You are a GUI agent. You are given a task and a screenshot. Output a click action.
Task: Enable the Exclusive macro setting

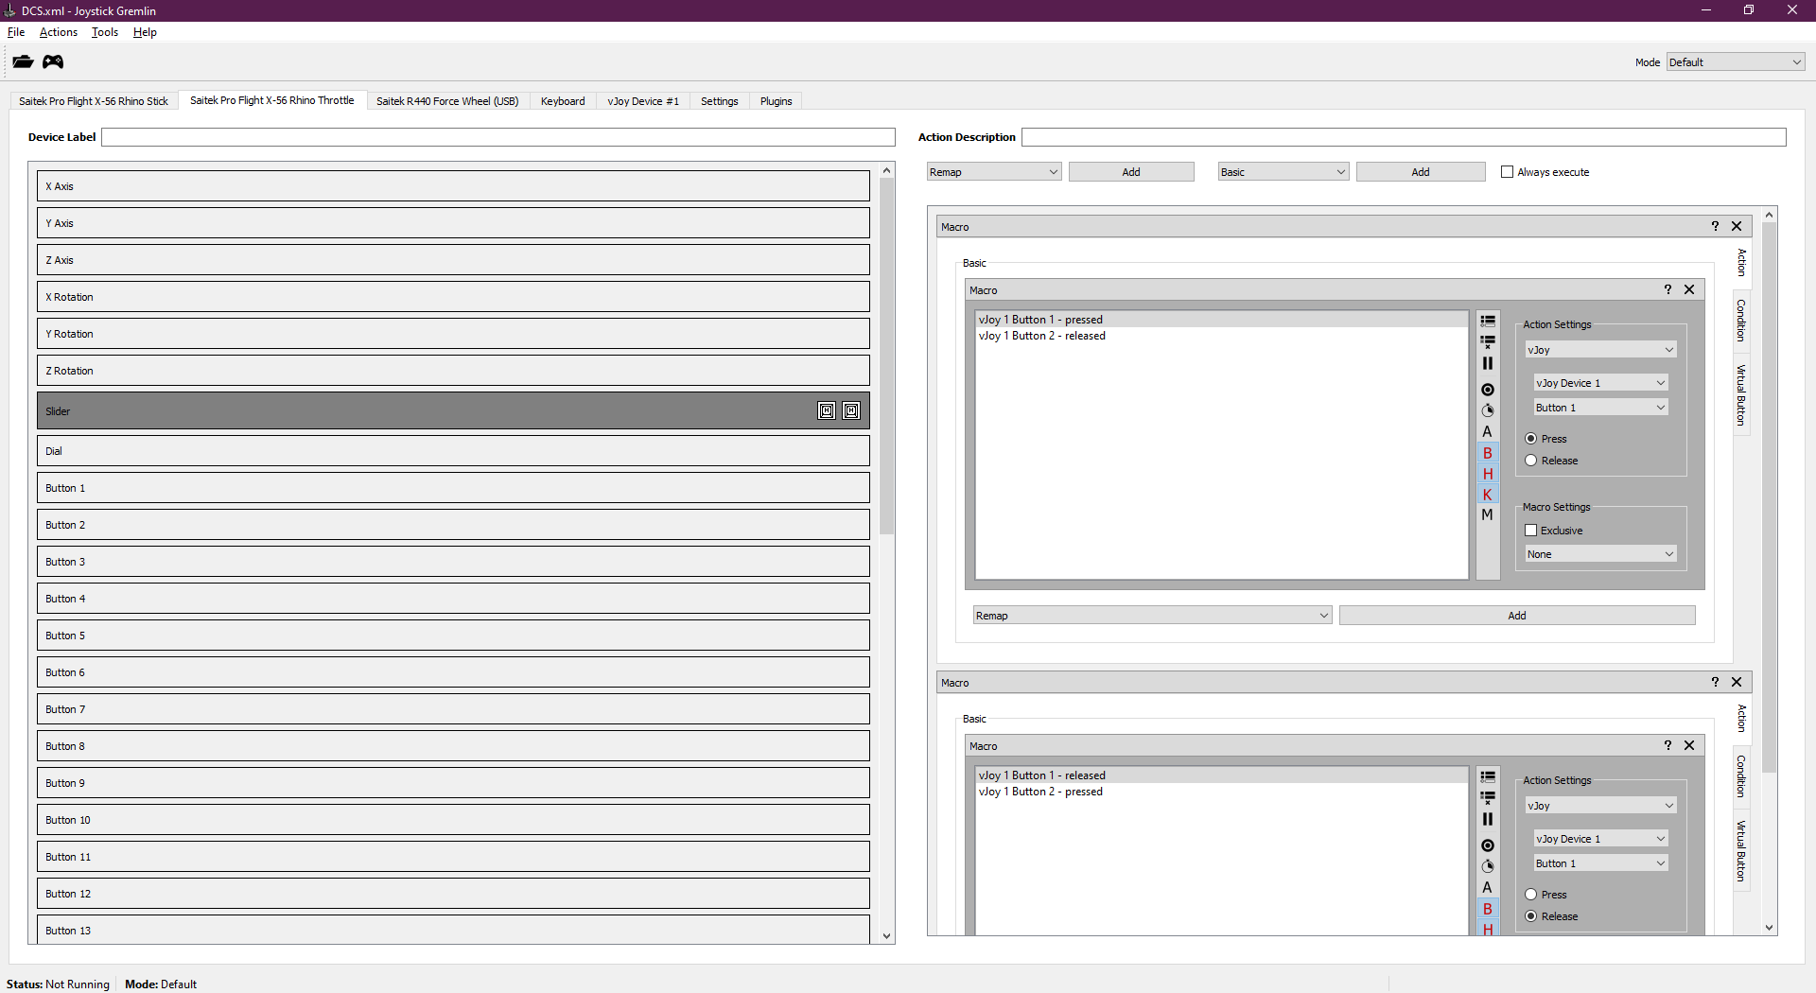click(x=1531, y=530)
